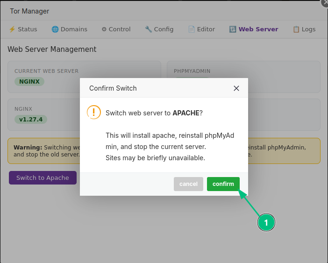This screenshot has width=328, height=263.
Task: Click the NGINX current server badge
Action: tap(29, 82)
